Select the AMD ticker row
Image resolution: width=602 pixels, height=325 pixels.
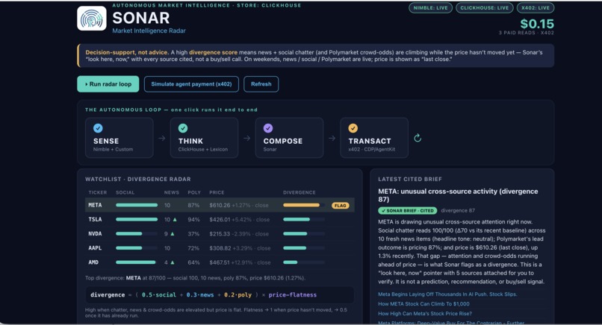pyautogui.click(x=220, y=262)
